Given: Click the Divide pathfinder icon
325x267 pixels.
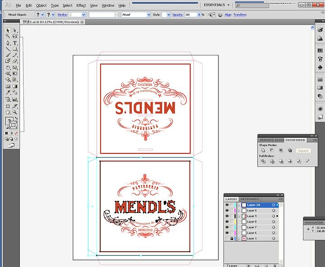Looking at the screenshot, I should click(263, 161).
